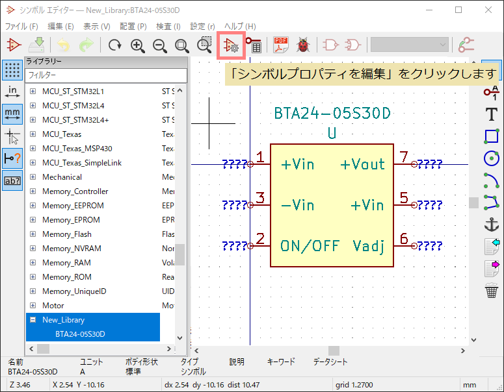This screenshot has width=504, height=392.
Task: Open the ファイル (F) menu
Action: click(21, 27)
